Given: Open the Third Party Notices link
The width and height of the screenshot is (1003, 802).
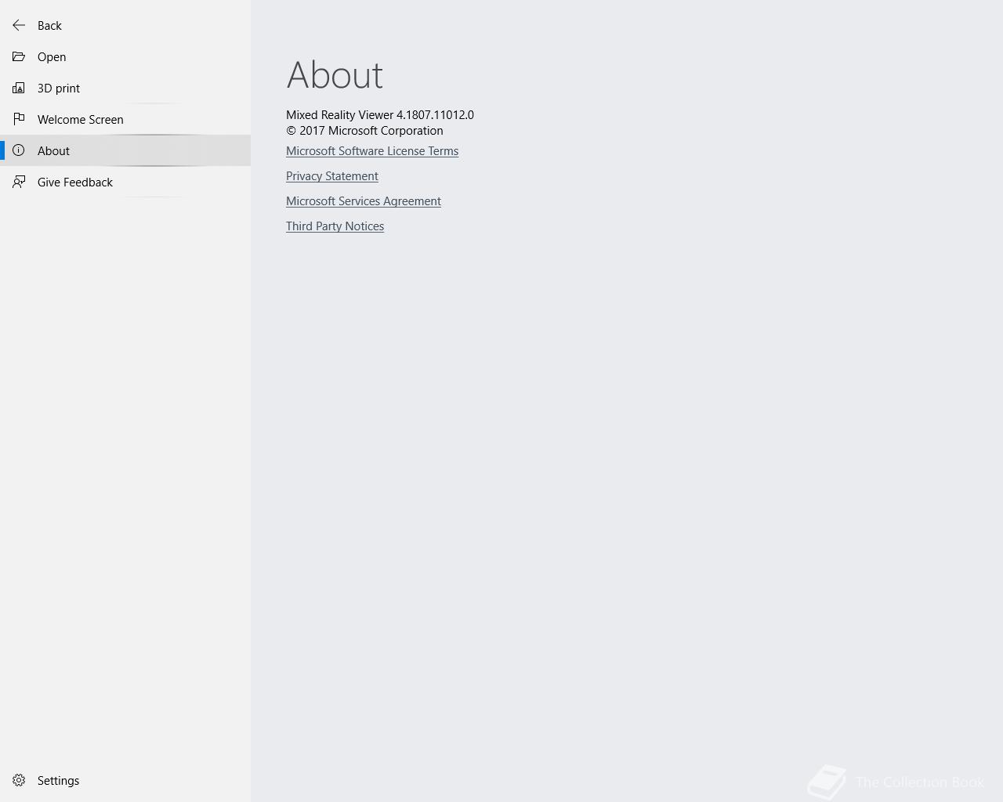Looking at the screenshot, I should 335,226.
